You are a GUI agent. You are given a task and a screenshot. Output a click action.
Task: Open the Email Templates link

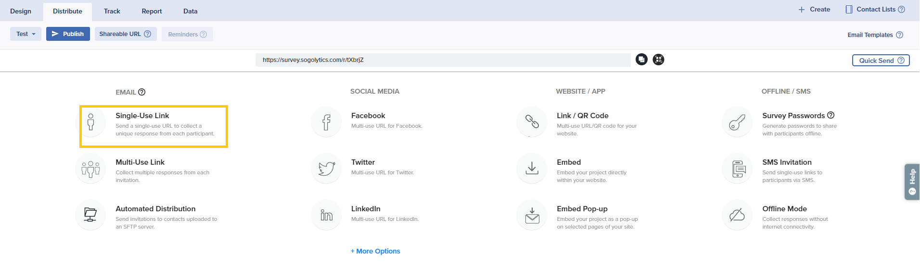coord(870,35)
